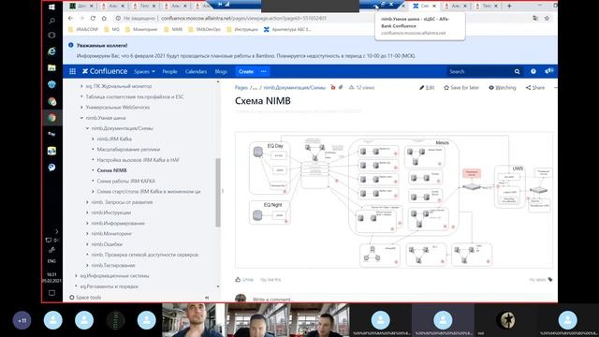Click the Unlike thumbs-up button
The image size is (599, 337).
pyautogui.click(x=244, y=280)
